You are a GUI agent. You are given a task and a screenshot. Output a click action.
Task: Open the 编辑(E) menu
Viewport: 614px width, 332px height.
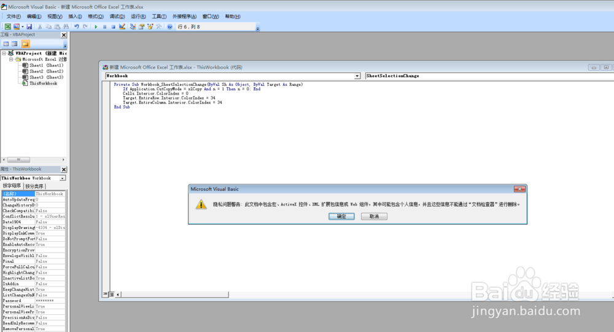point(34,17)
